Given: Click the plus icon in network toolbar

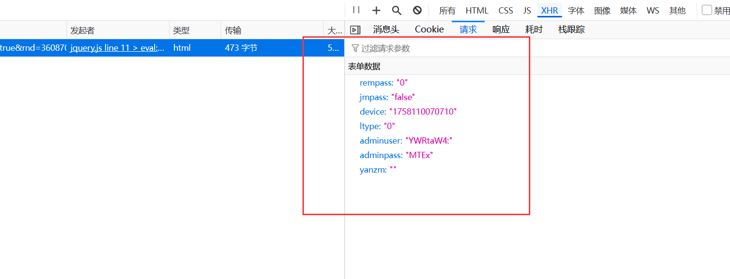Looking at the screenshot, I should (376, 10).
